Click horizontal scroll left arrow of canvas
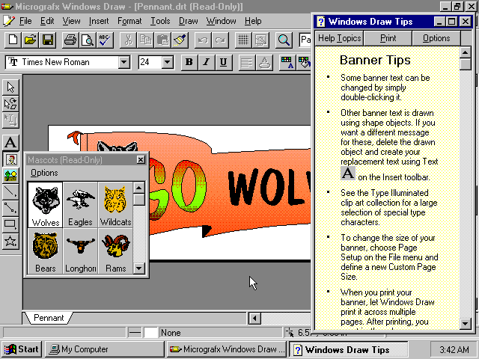 254,319
